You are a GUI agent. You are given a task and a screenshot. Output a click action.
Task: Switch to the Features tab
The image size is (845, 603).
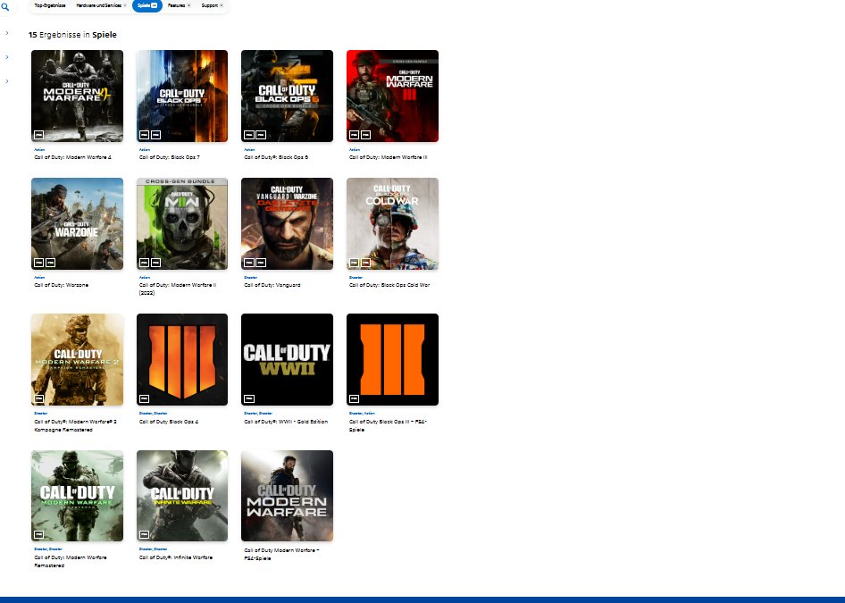click(x=176, y=5)
